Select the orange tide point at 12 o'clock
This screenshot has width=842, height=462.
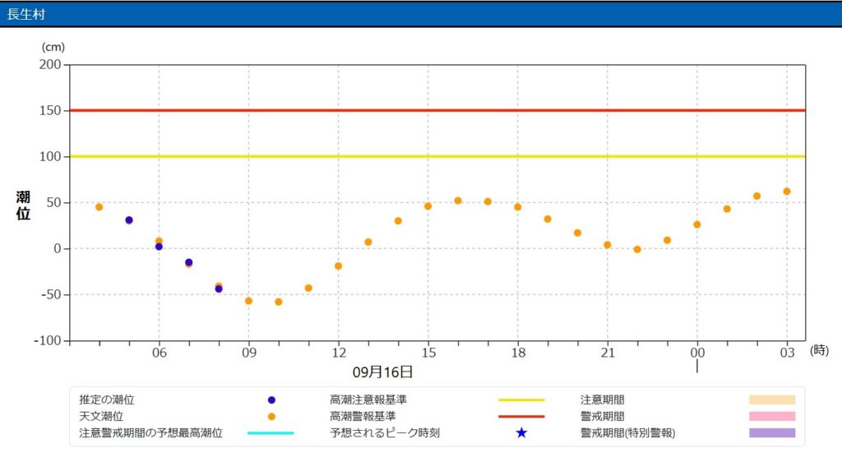point(338,266)
